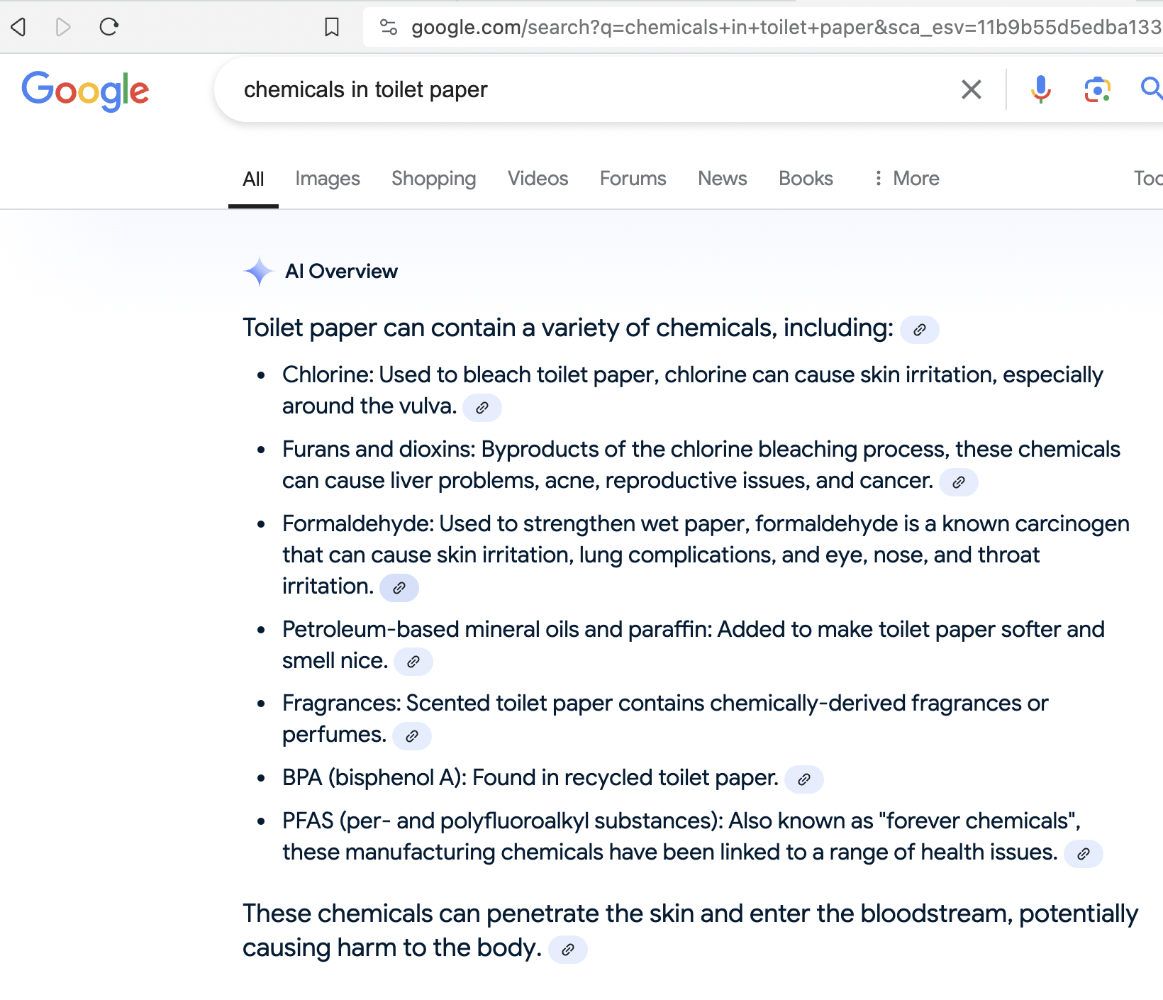Clear the search query with X icon
This screenshot has height=1000, width=1163.
click(971, 89)
